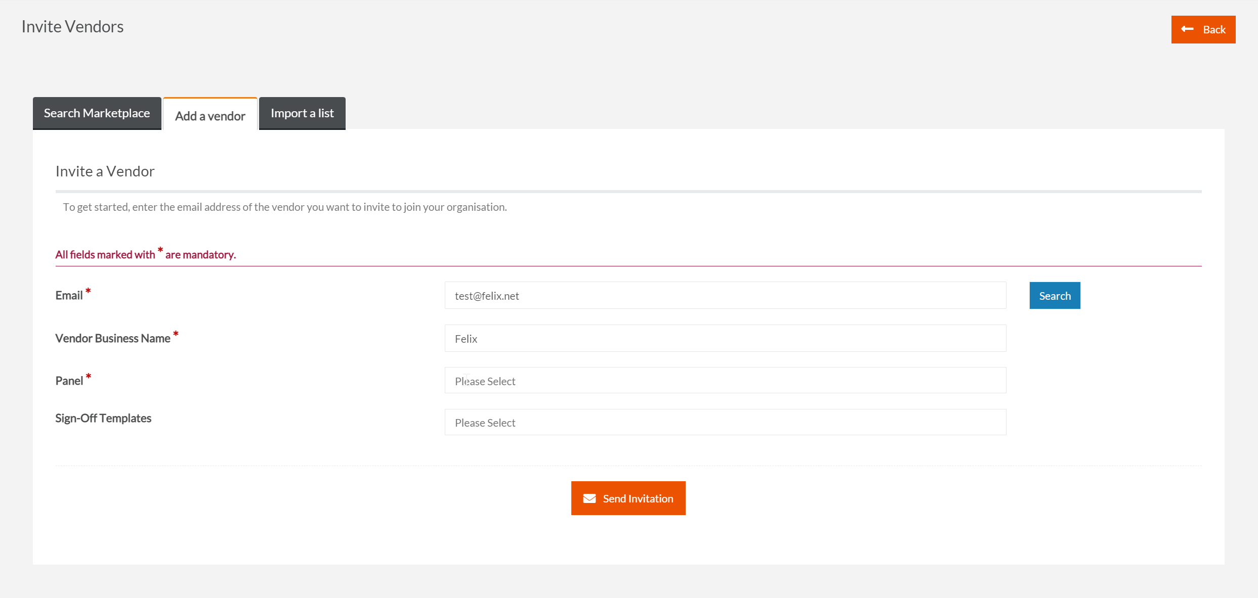Focus the Email field containing test@felix.net

(725, 296)
